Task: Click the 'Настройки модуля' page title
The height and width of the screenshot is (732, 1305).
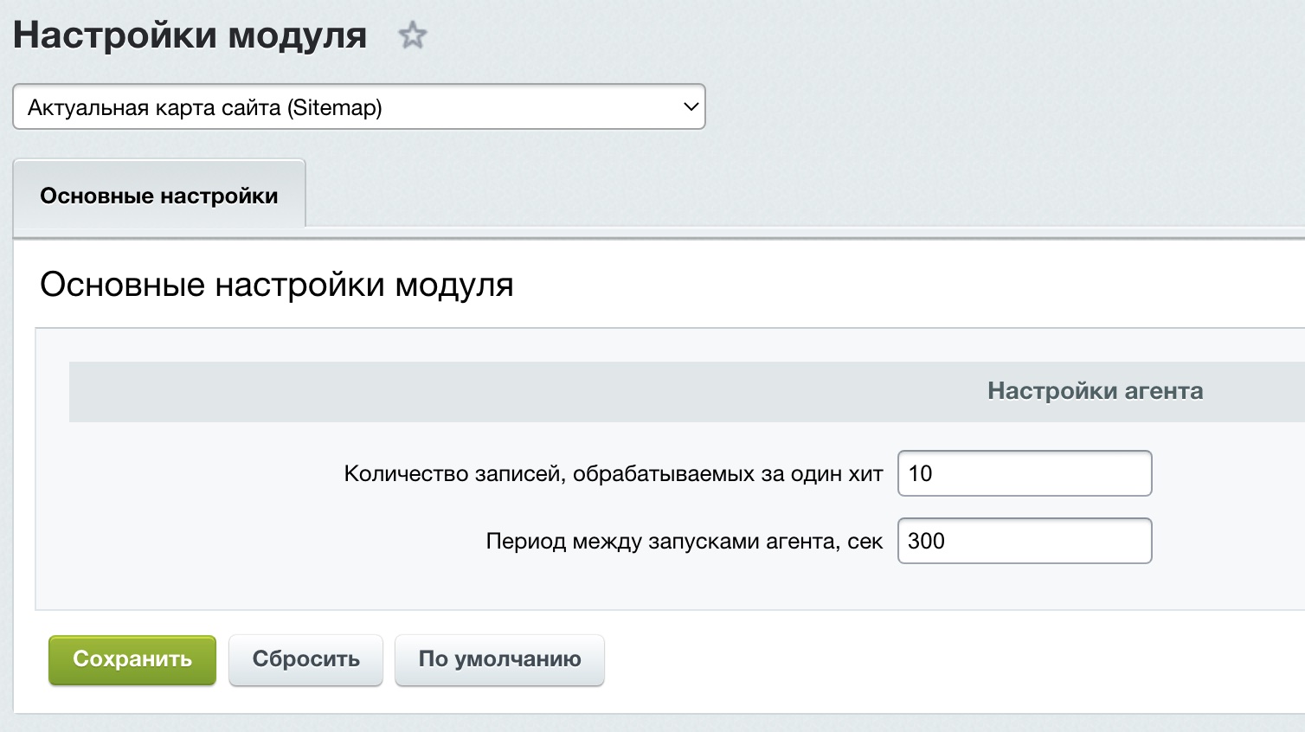Action: (x=190, y=35)
